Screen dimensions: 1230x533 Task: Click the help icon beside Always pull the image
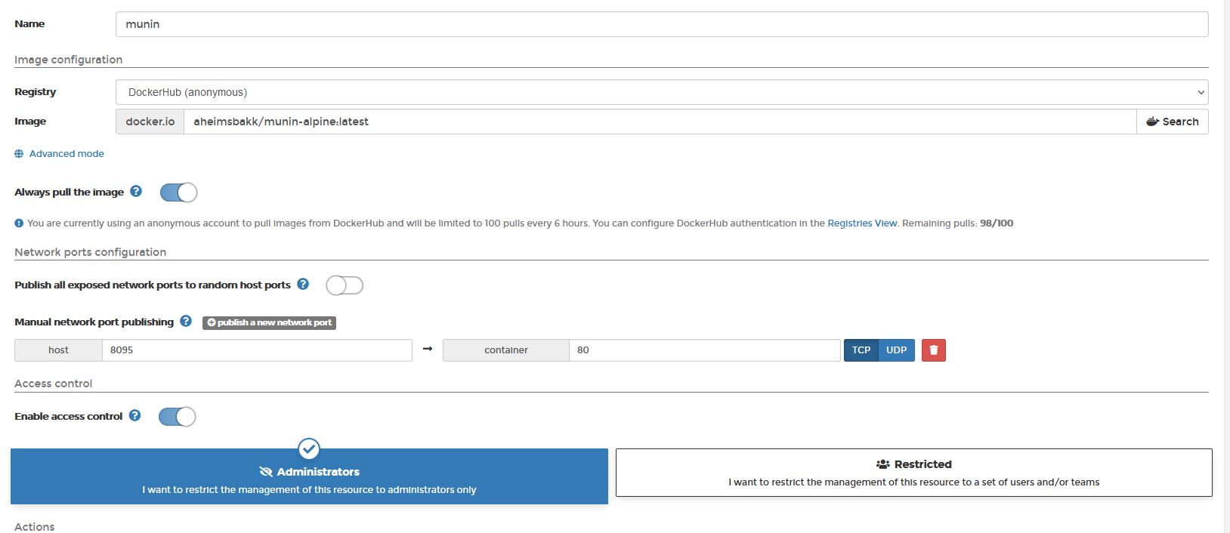(x=136, y=192)
